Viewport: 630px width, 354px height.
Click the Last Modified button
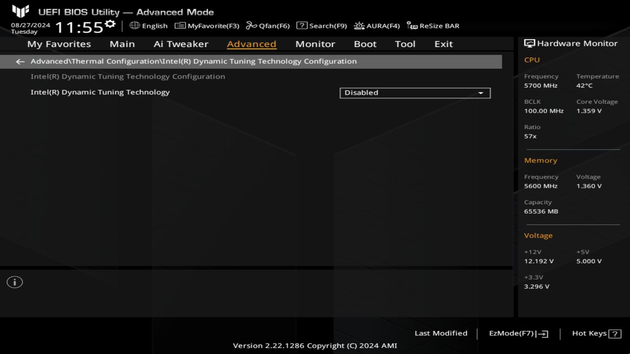click(441, 333)
